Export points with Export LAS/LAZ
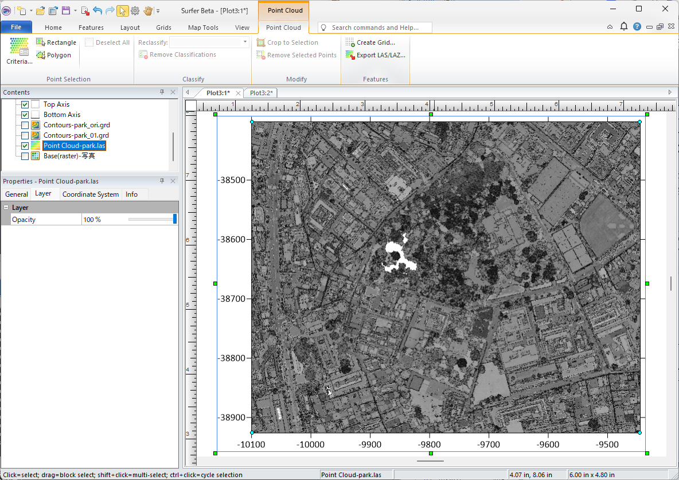The image size is (679, 480). click(x=375, y=55)
